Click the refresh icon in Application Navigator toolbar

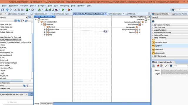pos(19,21)
